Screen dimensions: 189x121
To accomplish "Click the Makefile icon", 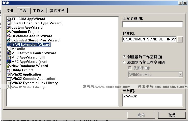I will [x=9, y=49].
